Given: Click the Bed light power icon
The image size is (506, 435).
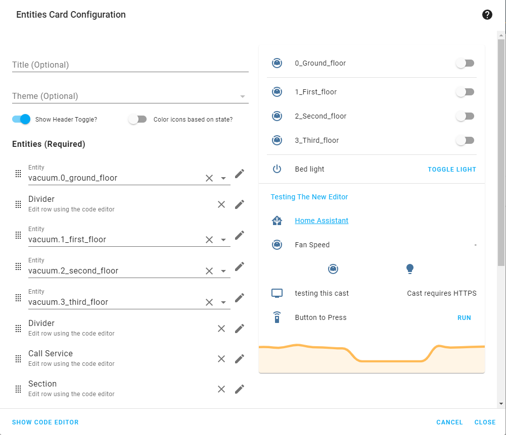Looking at the screenshot, I should click(x=277, y=169).
